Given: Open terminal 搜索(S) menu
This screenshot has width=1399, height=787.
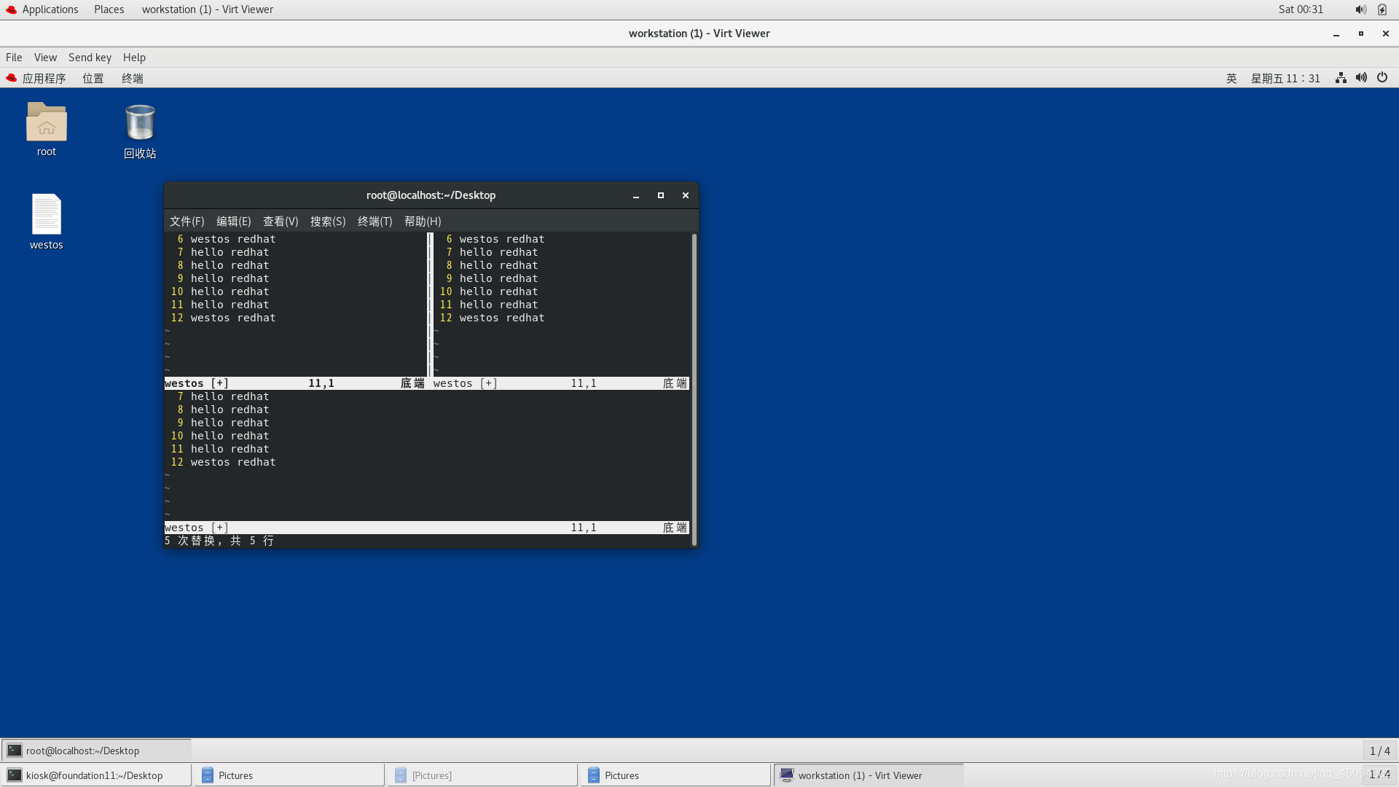Looking at the screenshot, I should (x=328, y=222).
